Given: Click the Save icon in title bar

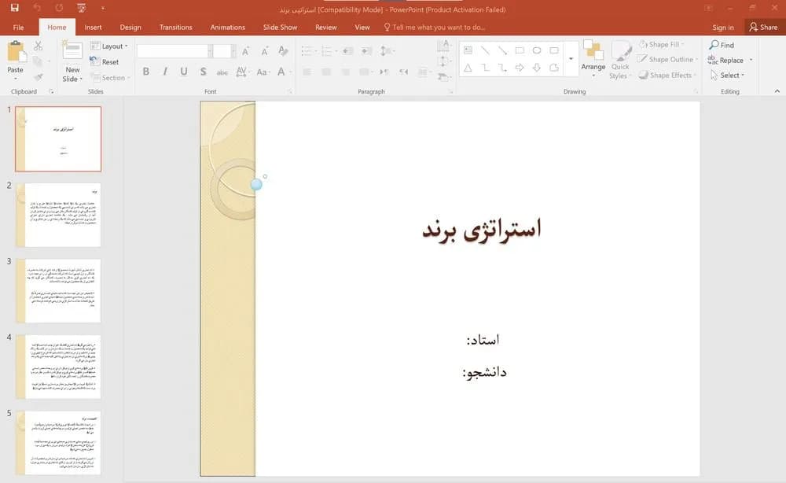Looking at the screenshot, I should tap(14, 8).
